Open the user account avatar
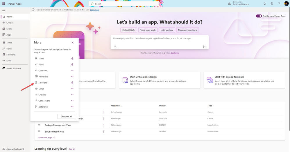The image size is (290, 152). click(x=286, y=4)
